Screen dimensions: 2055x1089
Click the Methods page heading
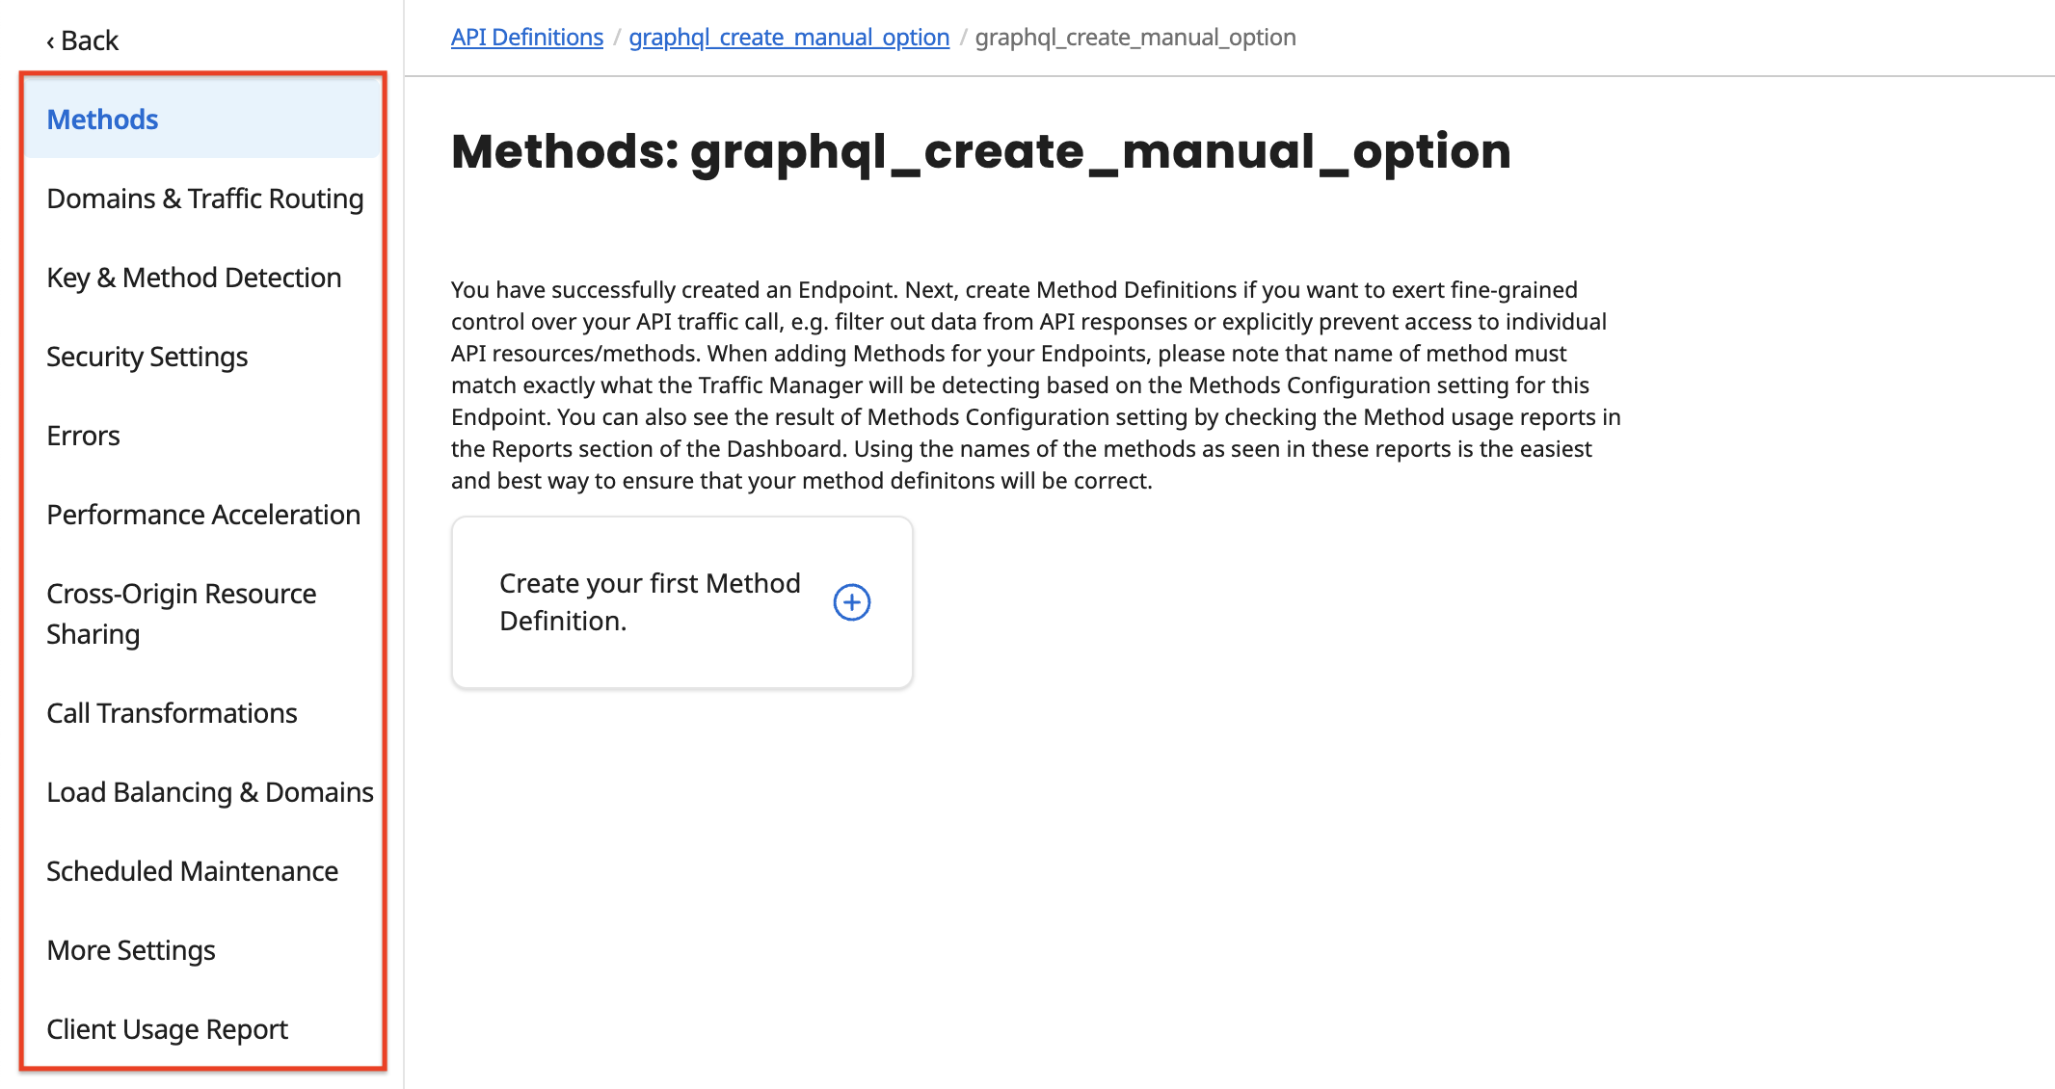(x=980, y=151)
